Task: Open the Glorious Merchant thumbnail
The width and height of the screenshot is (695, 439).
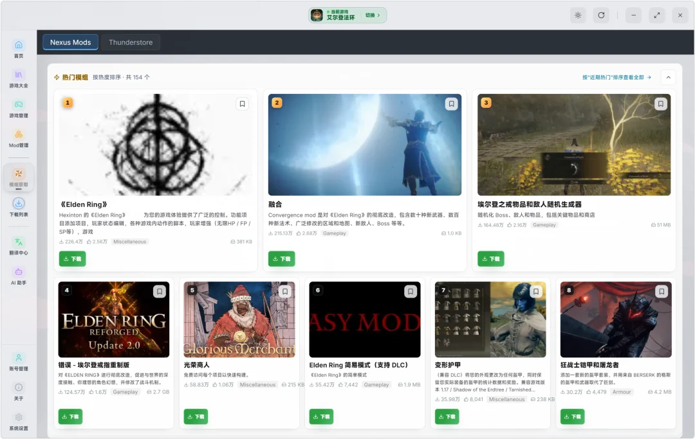Action: tap(239, 319)
